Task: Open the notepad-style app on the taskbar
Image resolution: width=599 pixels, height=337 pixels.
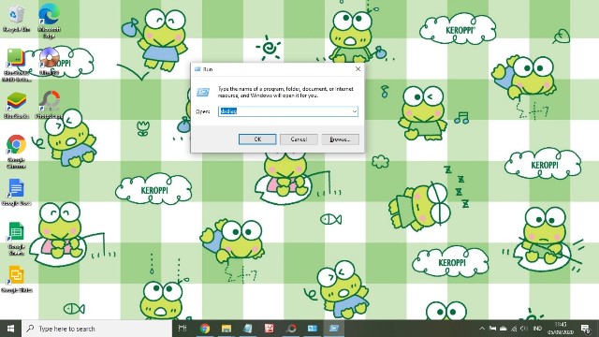Action: pos(247,329)
